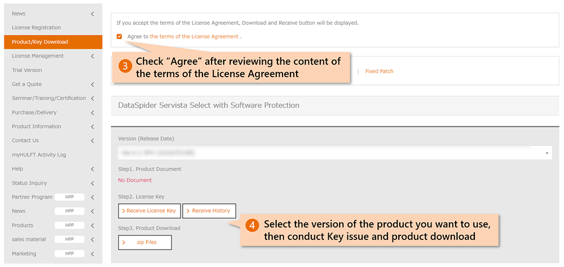Open the Fixed Patch link
The image size is (564, 267).
[x=379, y=72]
